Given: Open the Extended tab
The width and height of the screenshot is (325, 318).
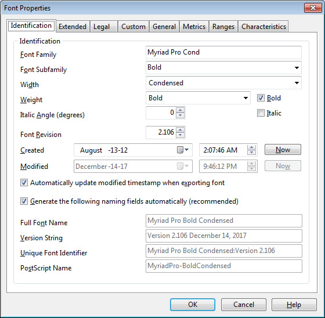Looking at the screenshot, I should click(x=73, y=27).
